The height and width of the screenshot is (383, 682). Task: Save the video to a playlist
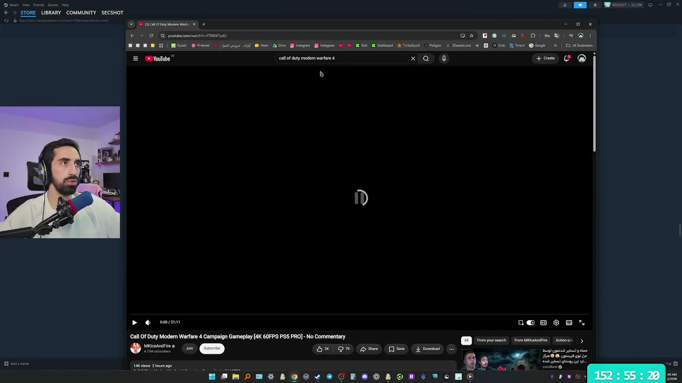[396, 349]
